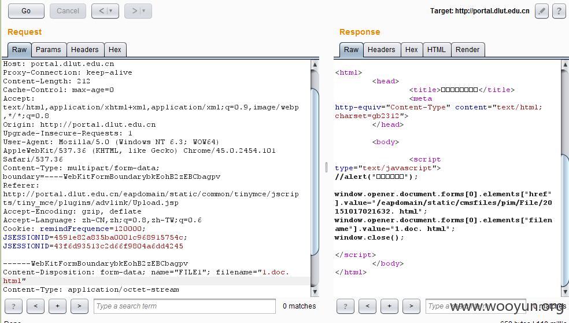Image resolution: width=569 pixels, height=323 pixels.
Task: Click Response search next match button
Action: 411,306
